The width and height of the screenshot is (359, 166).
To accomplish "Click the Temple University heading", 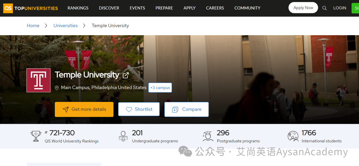I will pyautogui.click(x=87, y=75).
